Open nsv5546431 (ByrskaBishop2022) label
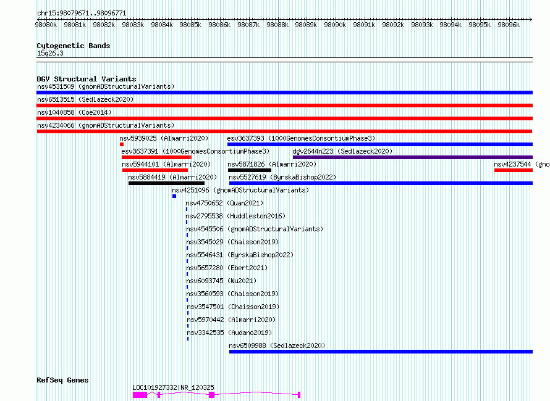 (240, 255)
